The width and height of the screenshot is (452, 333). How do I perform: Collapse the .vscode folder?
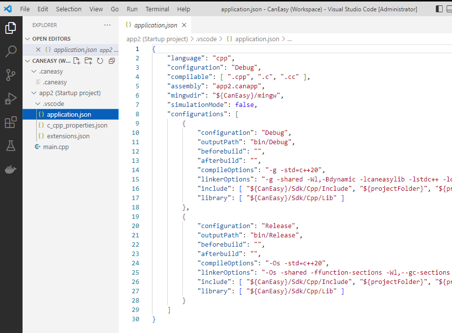[38, 103]
